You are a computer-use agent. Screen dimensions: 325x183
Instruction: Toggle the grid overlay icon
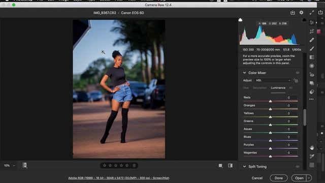pos(312,165)
